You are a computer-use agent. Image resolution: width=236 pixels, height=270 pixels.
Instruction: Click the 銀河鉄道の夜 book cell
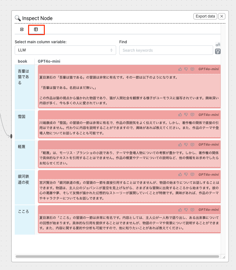25,187
